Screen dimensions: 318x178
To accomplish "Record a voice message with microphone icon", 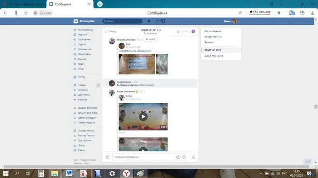I will click(194, 157).
